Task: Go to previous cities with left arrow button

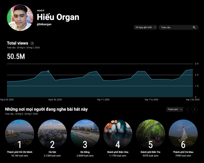Action: coord(187,109)
